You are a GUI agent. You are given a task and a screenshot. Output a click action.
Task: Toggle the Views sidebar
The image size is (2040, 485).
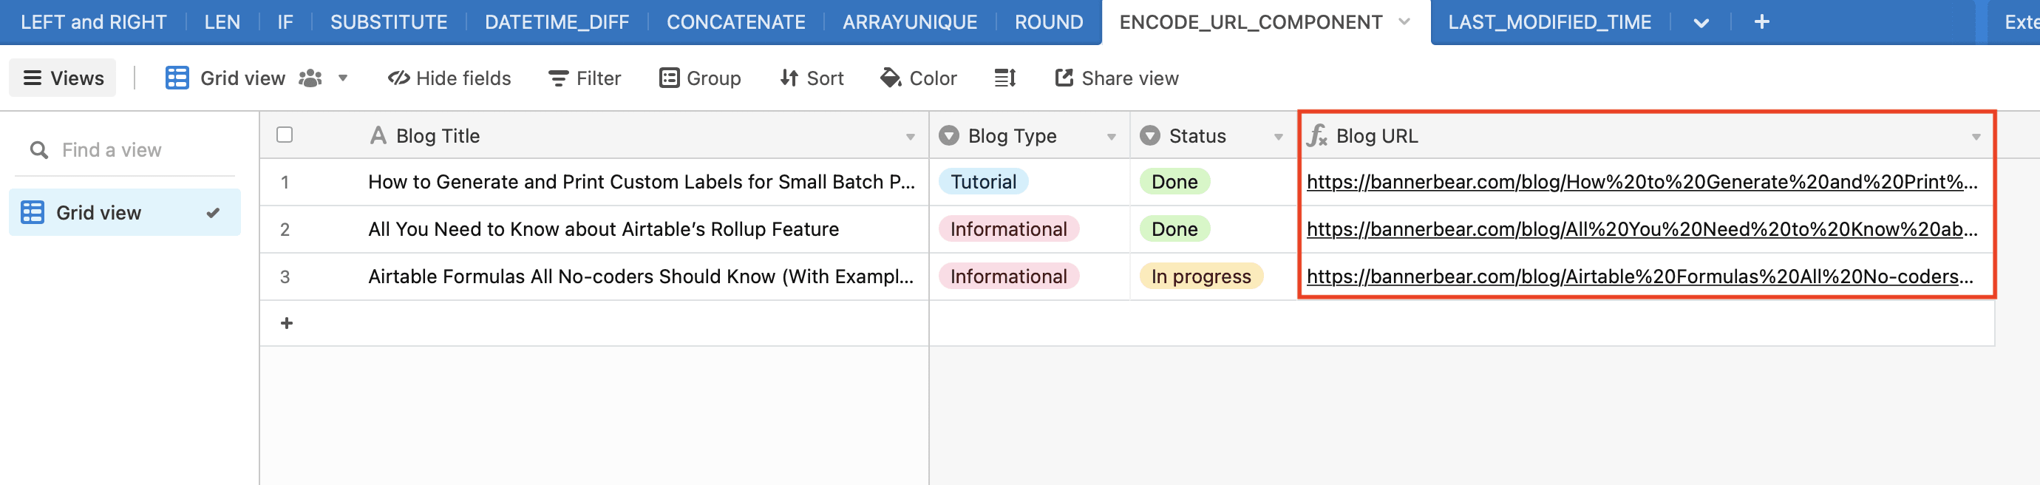[64, 78]
